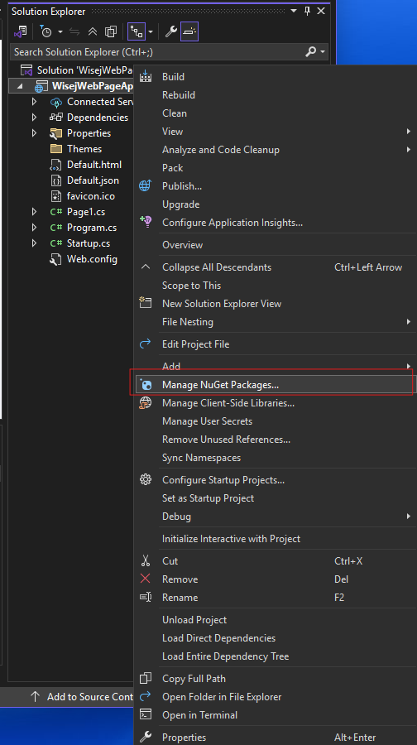The image size is (417, 745).
Task: Open the search options dropdown arrow
Action: click(x=323, y=52)
